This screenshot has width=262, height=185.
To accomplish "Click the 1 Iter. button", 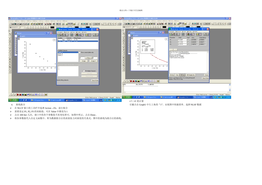I will click(177, 75).
